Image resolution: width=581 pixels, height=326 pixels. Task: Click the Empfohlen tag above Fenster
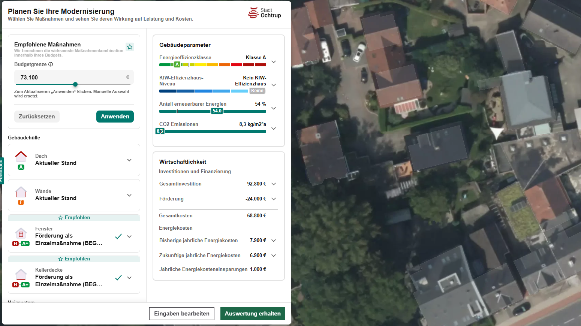[74, 218]
